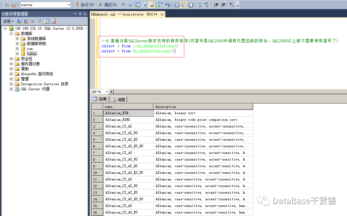The height and width of the screenshot is (216, 347).
Task: Click Display Estimated Execution Plan icon
Action: 138,4
